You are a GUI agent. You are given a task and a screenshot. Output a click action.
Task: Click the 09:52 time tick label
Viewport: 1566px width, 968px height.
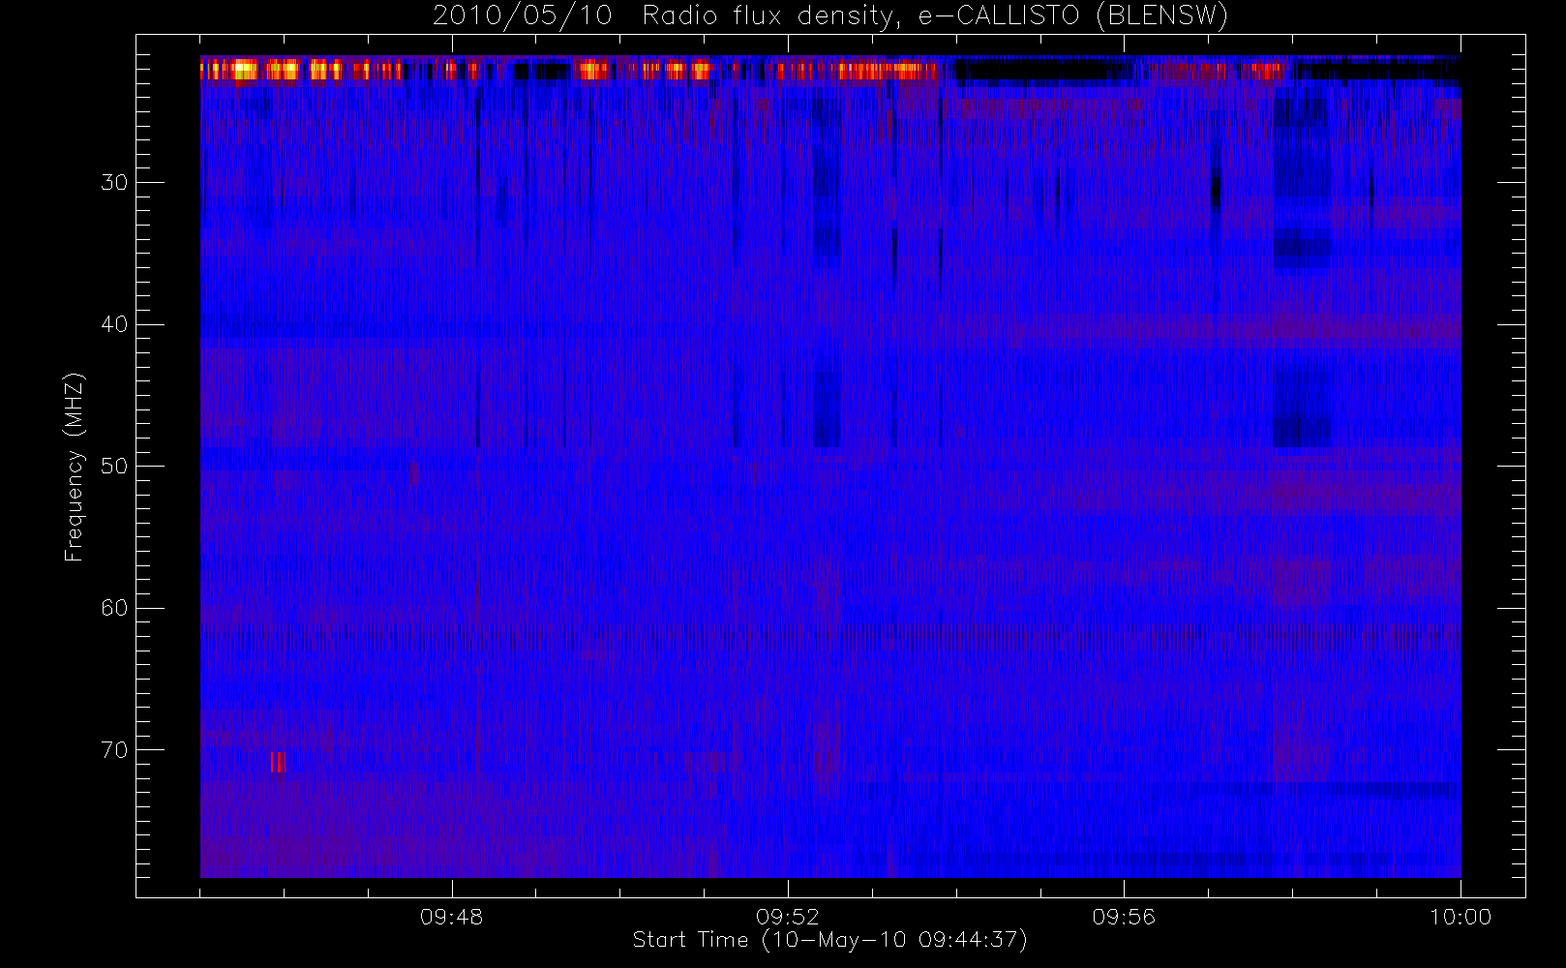tap(788, 917)
